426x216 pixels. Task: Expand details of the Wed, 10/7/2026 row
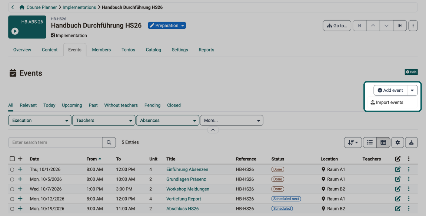(20, 189)
